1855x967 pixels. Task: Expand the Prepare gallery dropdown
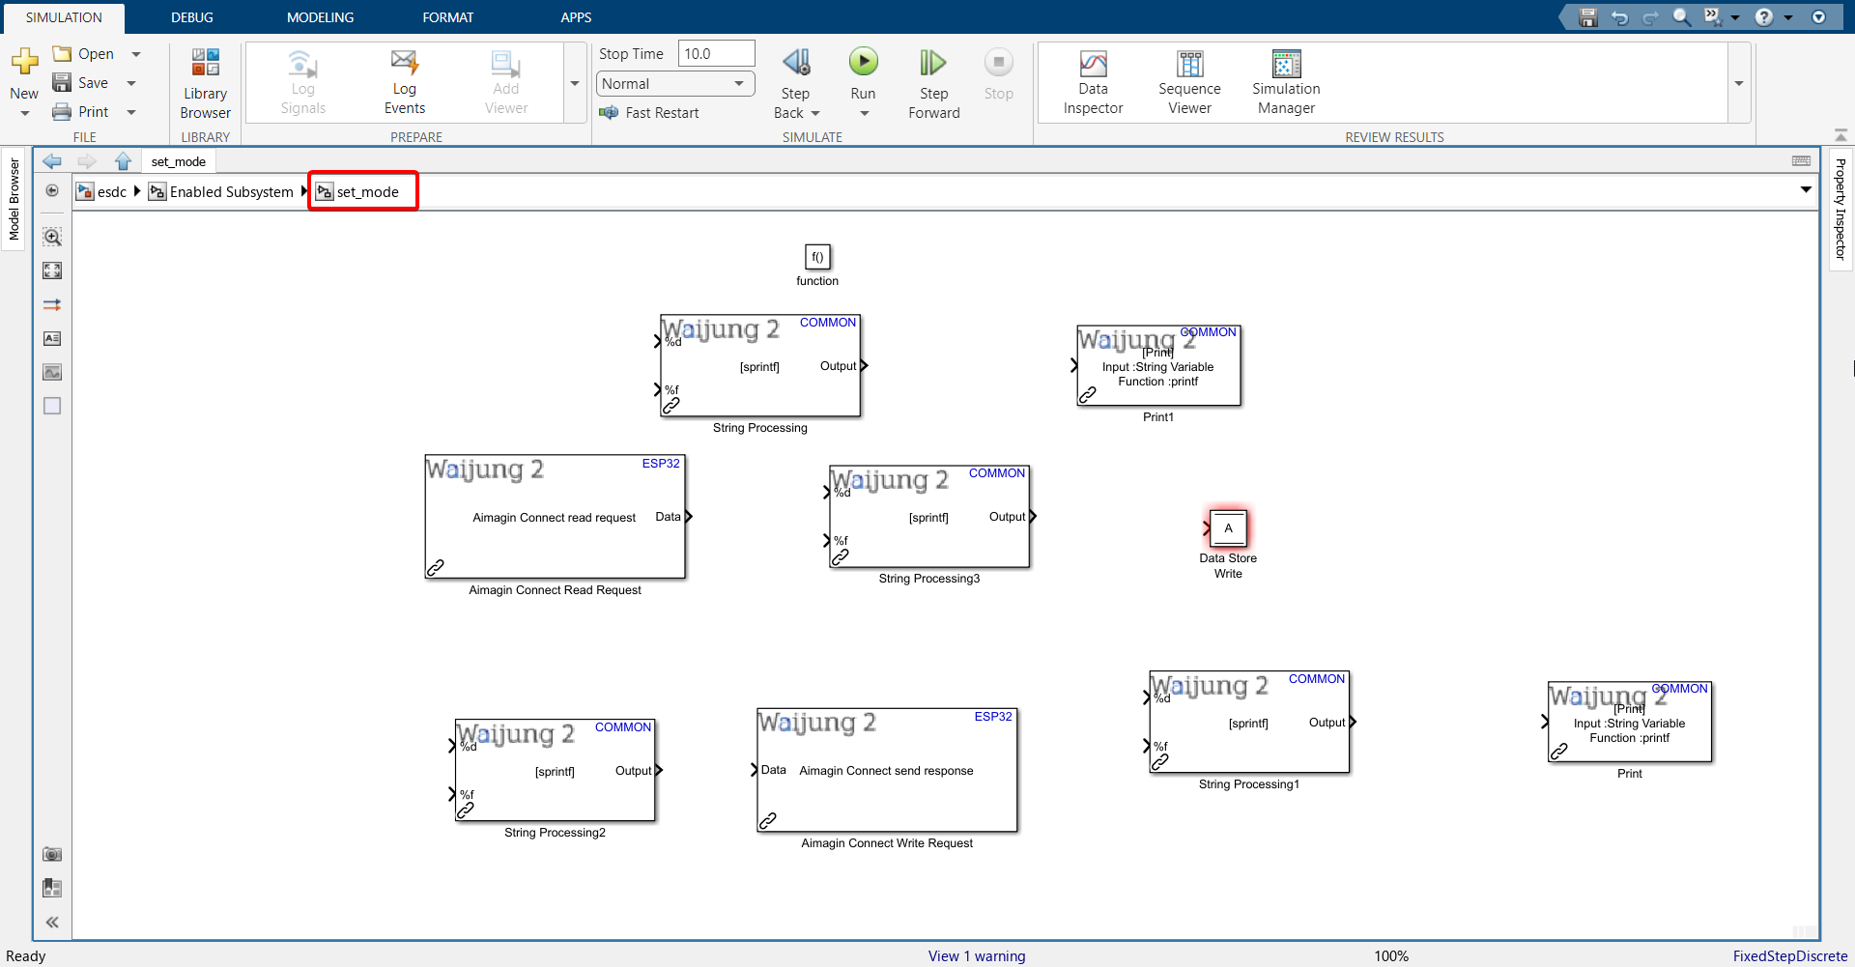click(x=575, y=83)
